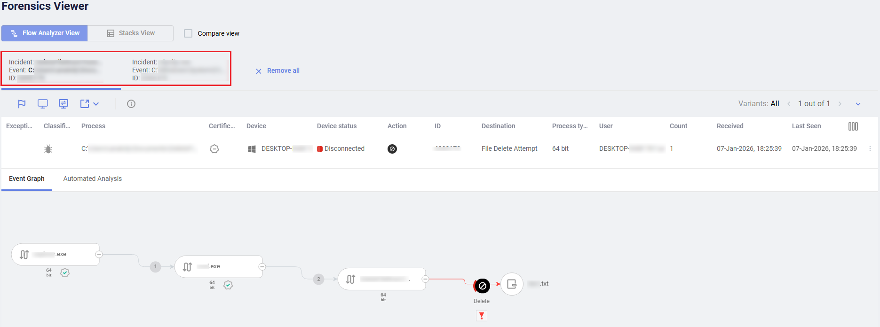Image resolution: width=880 pixels, height=327 pixels.
Task: Enable the Compare view checkbox
Action: 188,33
